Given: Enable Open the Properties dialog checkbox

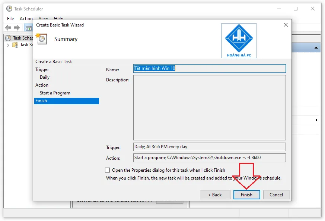Looking at the screenshot, I should (x=108, y=170).
